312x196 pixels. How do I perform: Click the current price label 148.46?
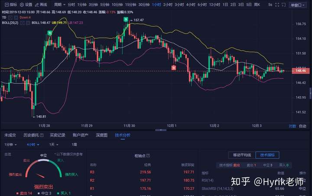pyautogui.click(x=300, y=71)
